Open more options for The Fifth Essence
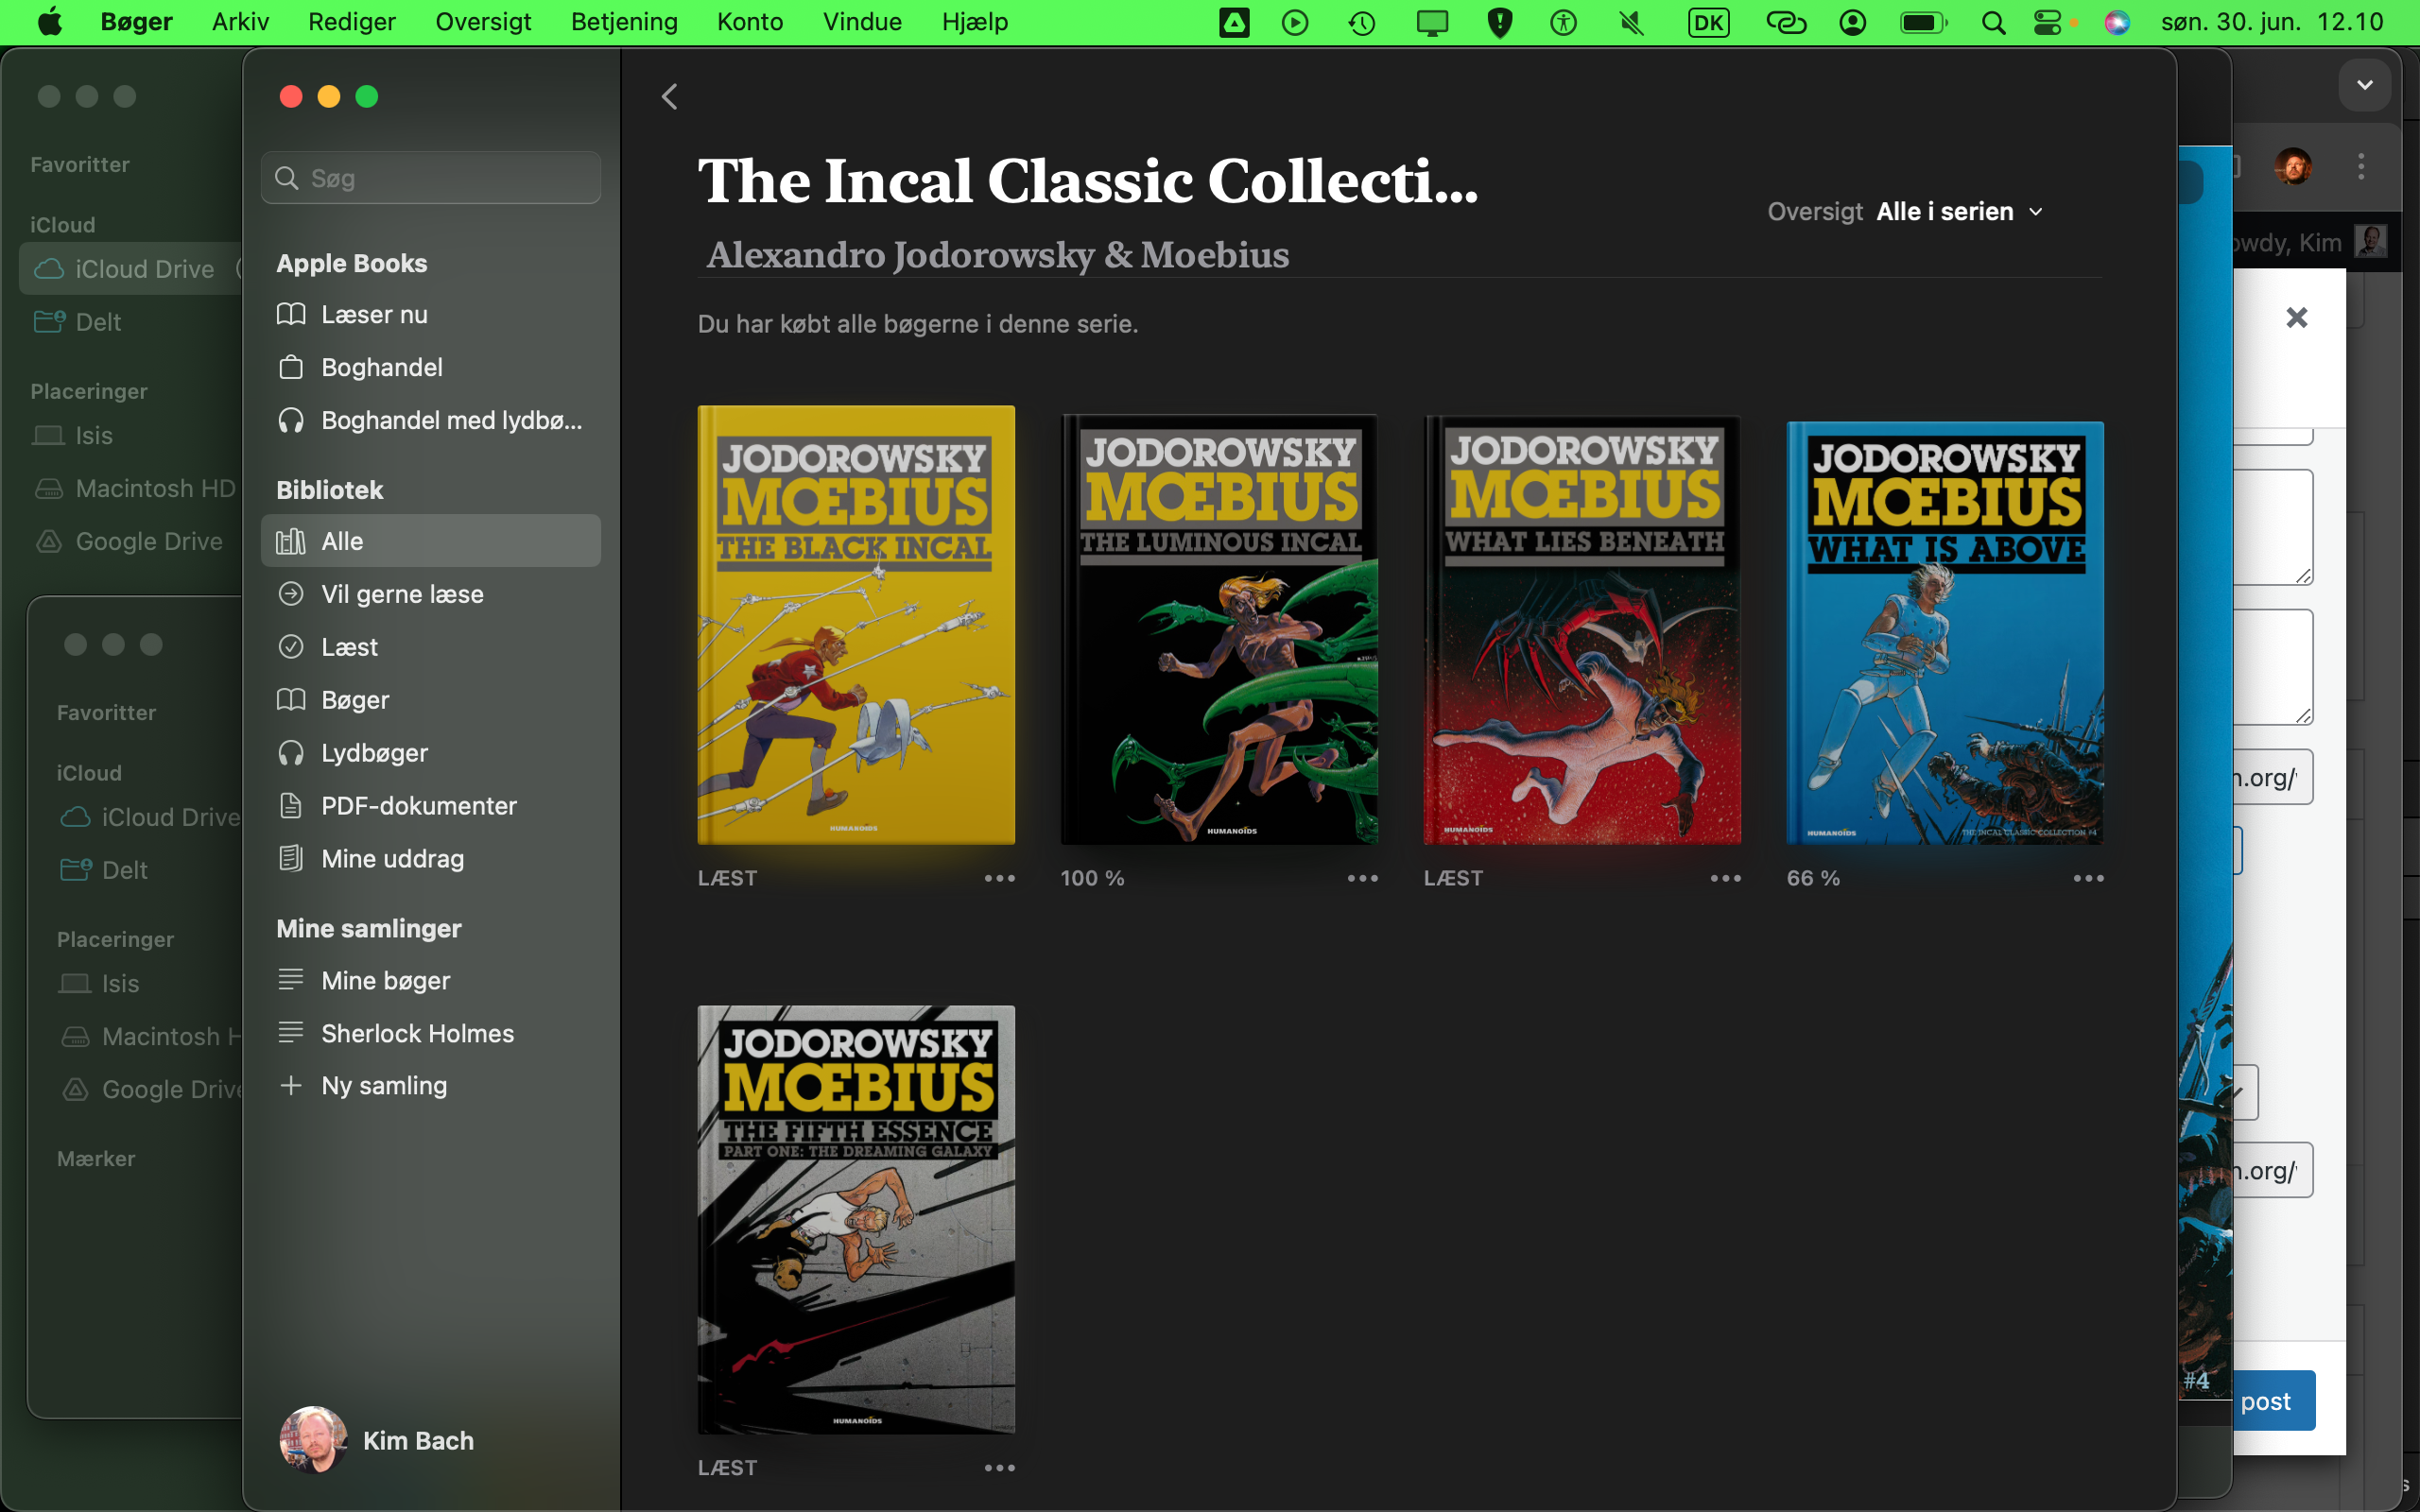The width and height of the screenshot is (2420, 1512). 999,1468
